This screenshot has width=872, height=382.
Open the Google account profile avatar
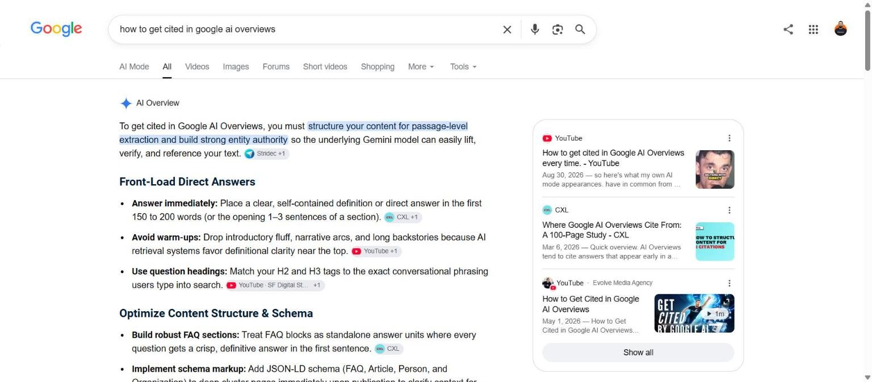(841, 29)
